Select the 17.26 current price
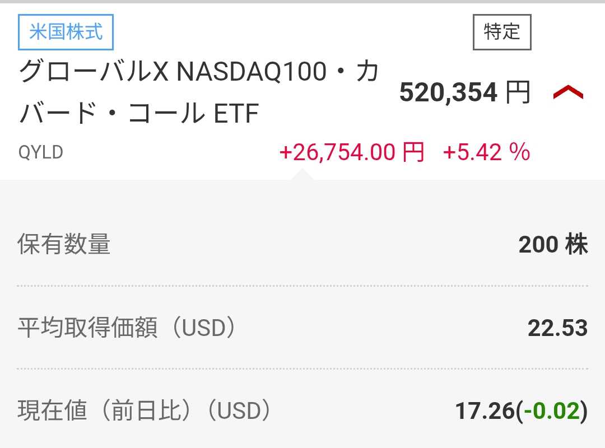 pos(485,412)
